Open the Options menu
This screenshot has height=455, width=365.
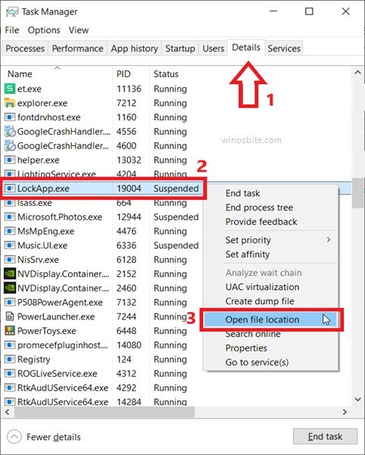click(x=44, y=30)
